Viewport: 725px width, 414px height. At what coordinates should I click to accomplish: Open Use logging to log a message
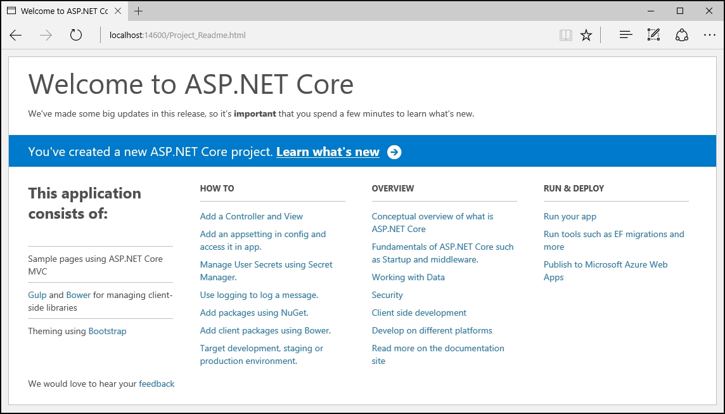click(x=259, y=295)
